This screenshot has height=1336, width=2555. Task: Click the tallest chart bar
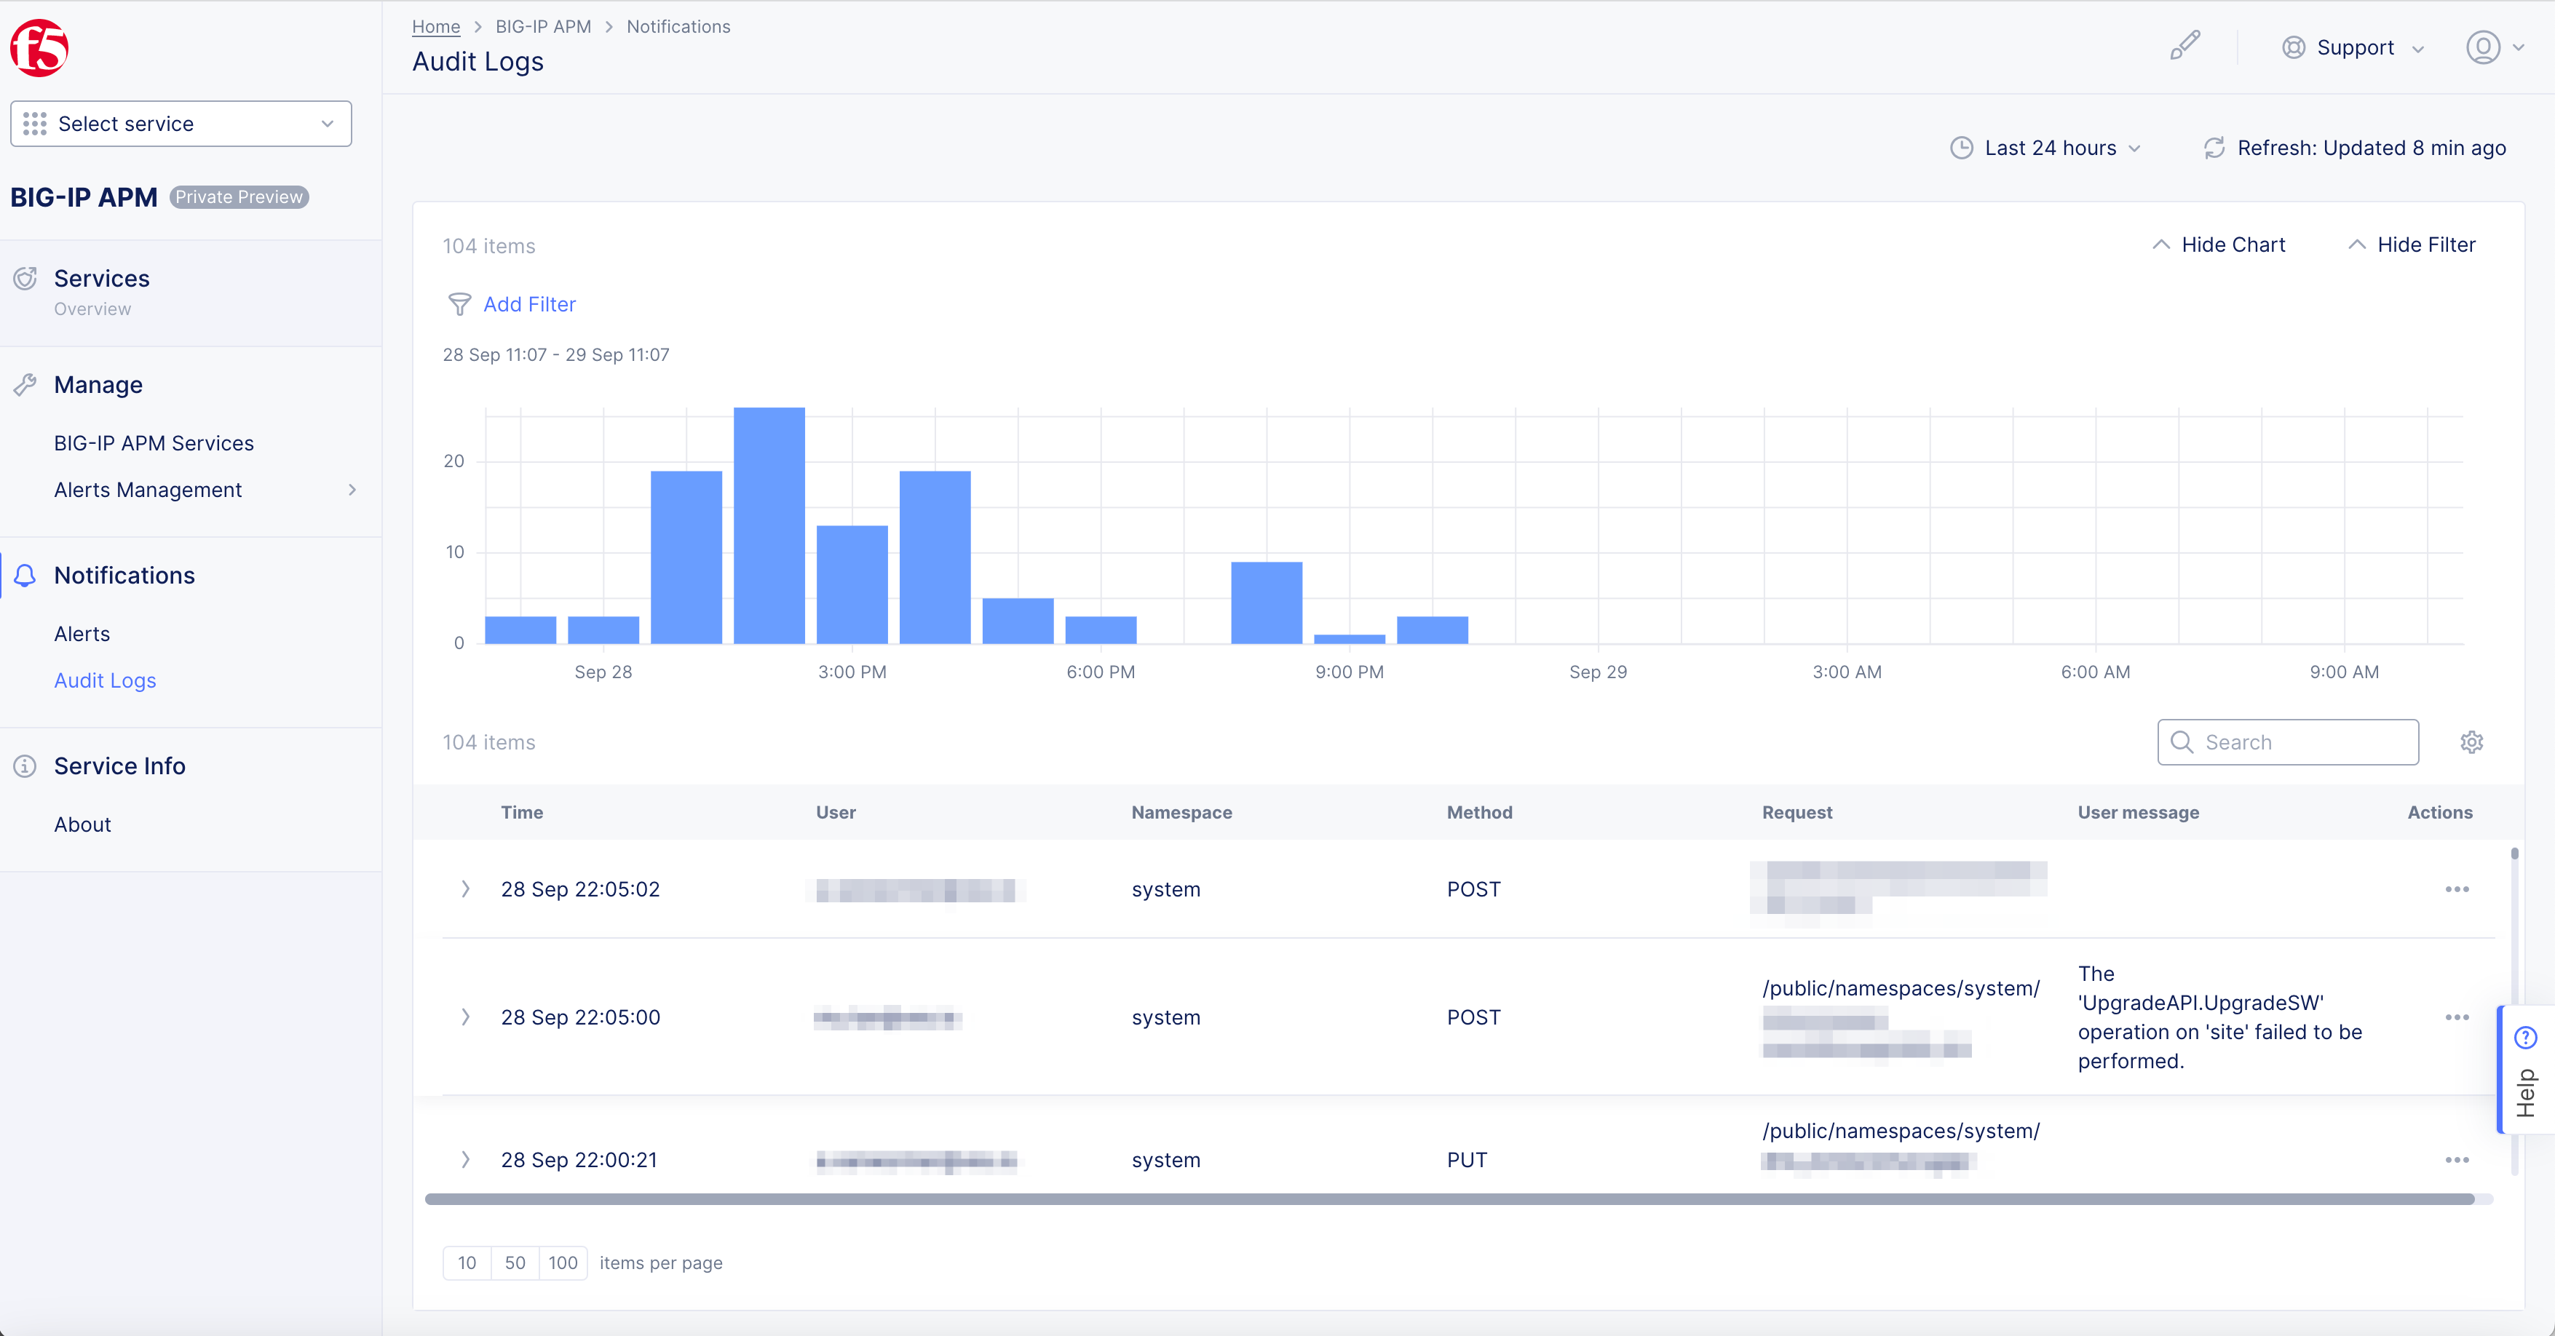point(769,525)
